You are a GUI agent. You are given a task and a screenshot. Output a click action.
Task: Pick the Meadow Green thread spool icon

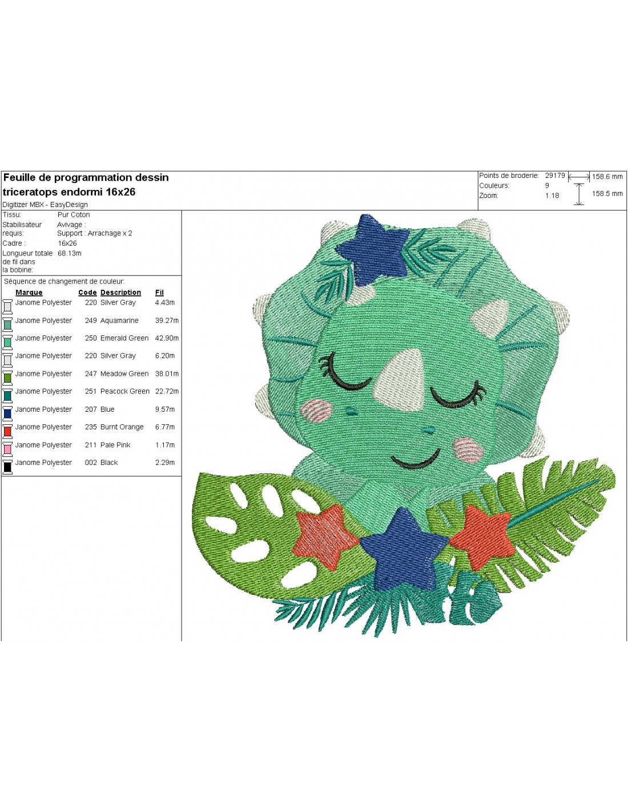pyautogui.click(x=7, y=378)
